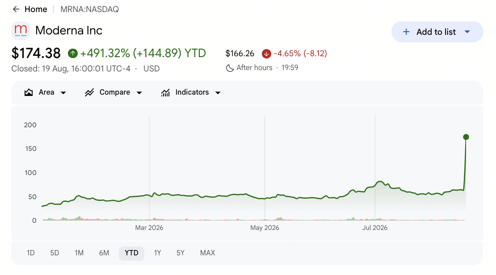Screen dimensions: 496x275
Task: Click the back arrow icon
Action: coord(16,9)
